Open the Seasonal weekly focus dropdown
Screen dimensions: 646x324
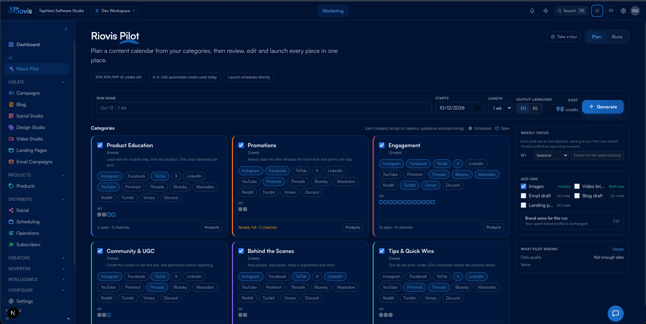[551, 155]
